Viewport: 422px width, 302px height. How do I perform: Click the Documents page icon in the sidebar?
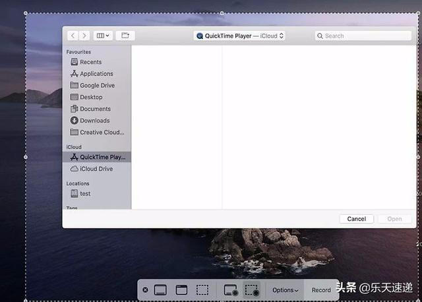75,109
